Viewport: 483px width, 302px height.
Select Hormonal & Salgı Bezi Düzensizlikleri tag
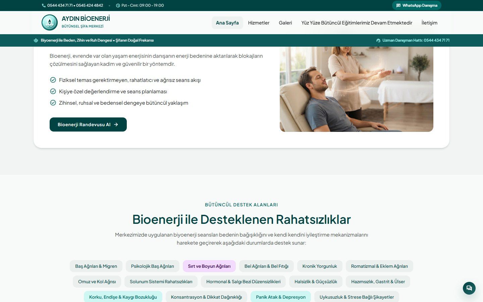pos(244,282)
